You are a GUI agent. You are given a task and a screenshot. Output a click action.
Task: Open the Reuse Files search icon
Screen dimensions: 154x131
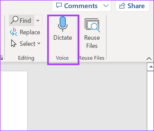(x=92, y=25)
